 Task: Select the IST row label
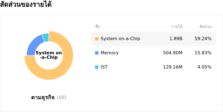pos(104,67)
